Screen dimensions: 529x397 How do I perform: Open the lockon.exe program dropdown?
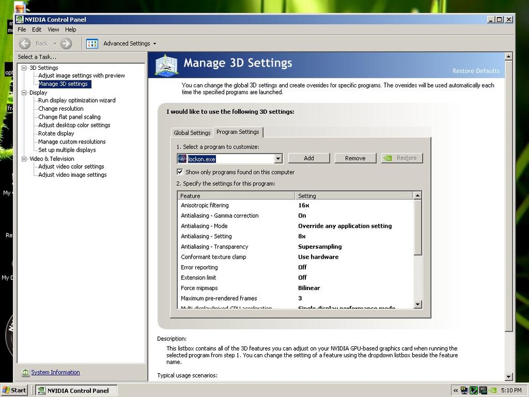[278, 159]
